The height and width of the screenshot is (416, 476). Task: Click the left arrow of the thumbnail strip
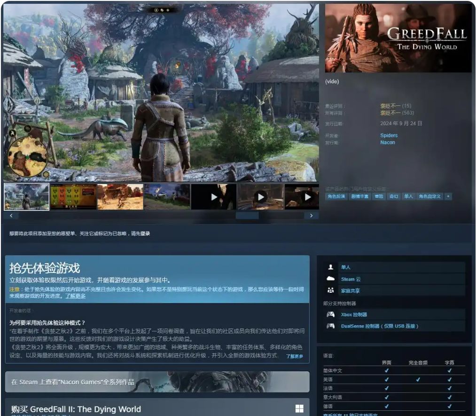click(x=11, y=216)
